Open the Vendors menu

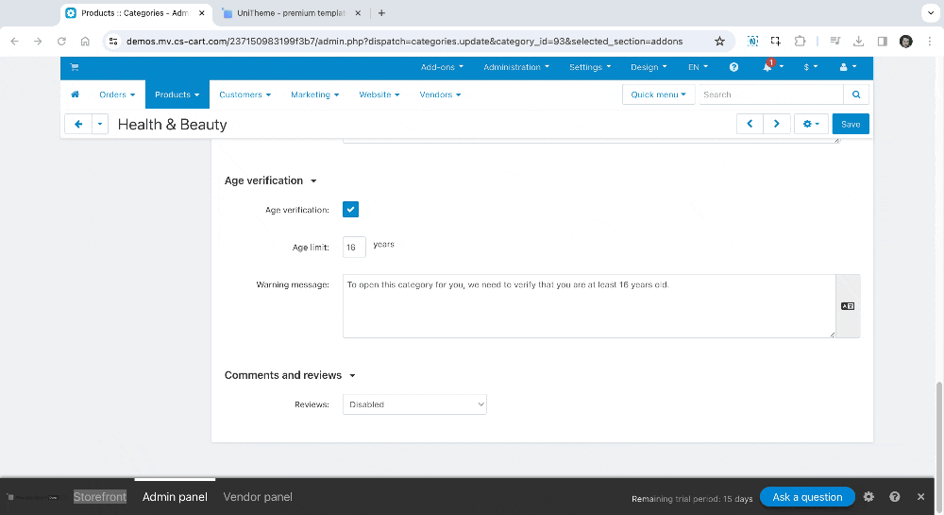point(440,94)
